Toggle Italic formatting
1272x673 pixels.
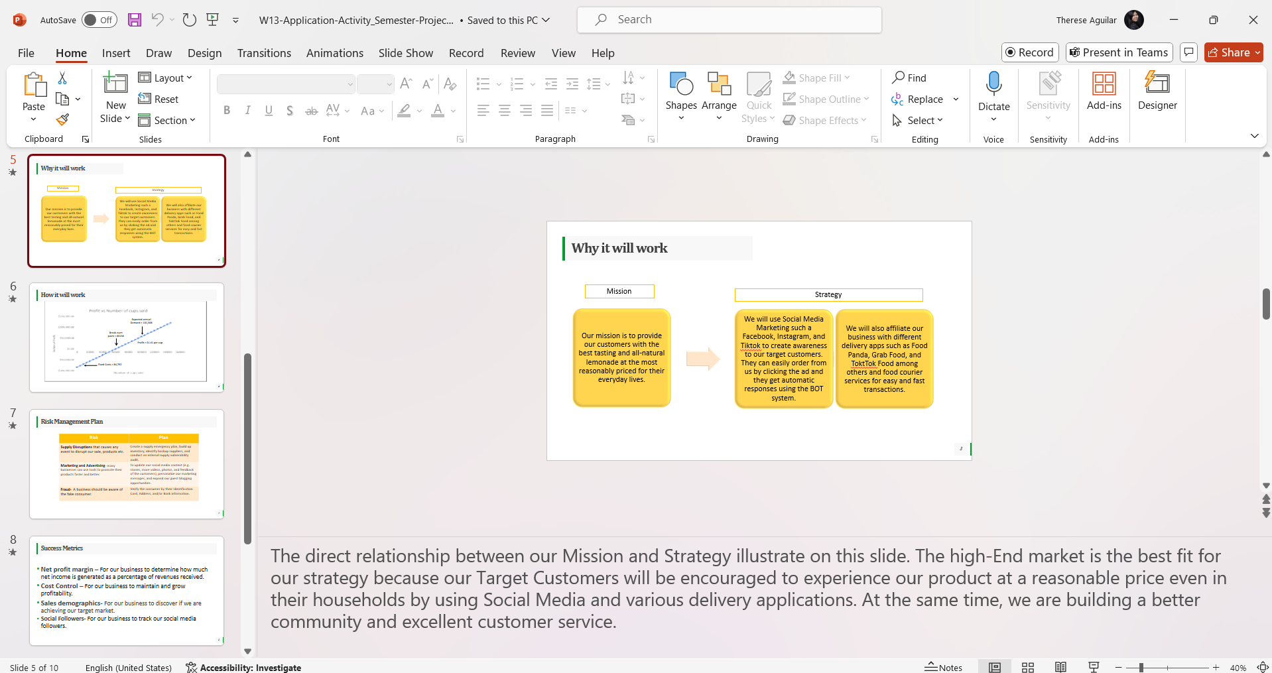[x=247, y=111]
